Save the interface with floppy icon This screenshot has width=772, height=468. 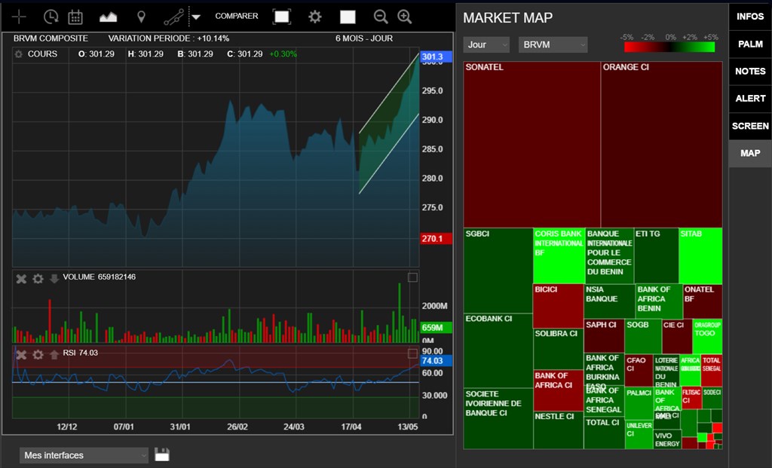(x=162, y=454)
